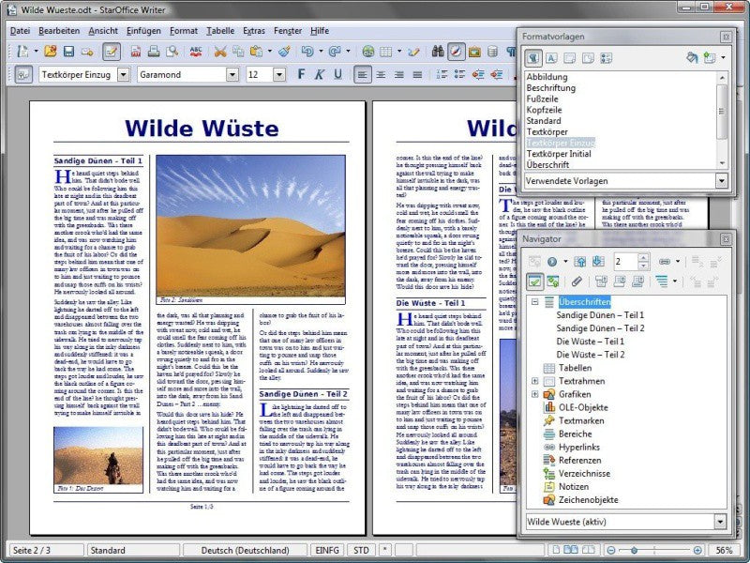Screen dimensions: 750x563
Task: Show list styles in Formatvorlagen panel
Action: (x=606, y=58)
